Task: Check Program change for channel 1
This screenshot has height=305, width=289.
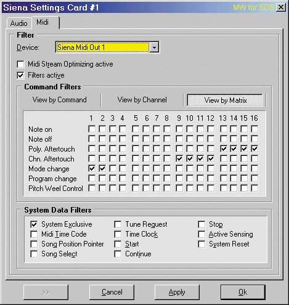Action: (x=92, y=178)
